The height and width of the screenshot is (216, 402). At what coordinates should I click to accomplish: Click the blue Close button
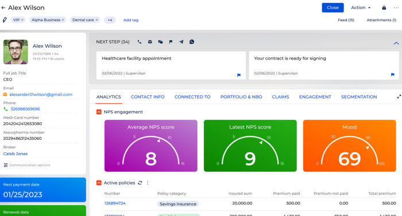[333, 7]
